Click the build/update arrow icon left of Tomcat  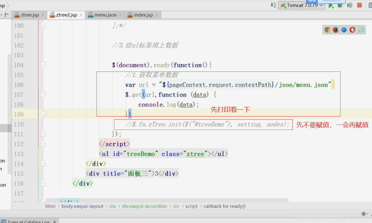273,5
